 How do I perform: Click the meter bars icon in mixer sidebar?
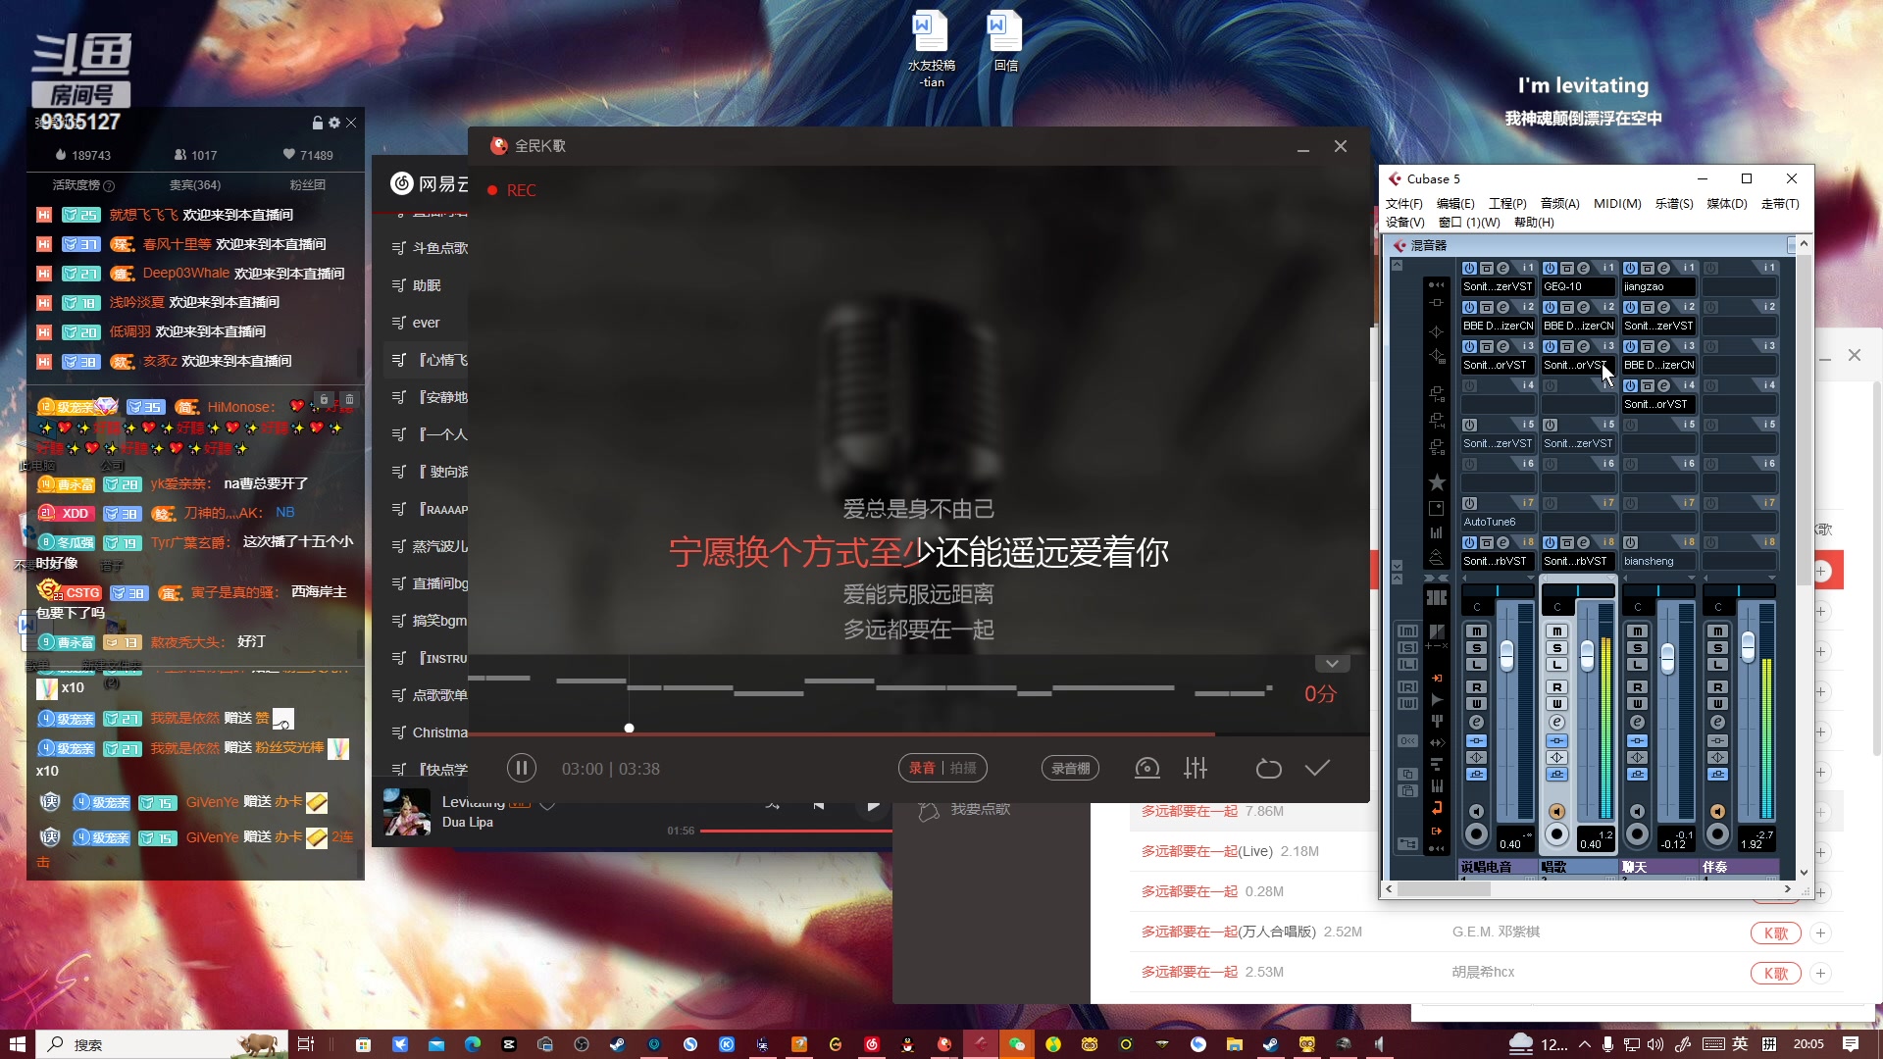click(1437, 532)
